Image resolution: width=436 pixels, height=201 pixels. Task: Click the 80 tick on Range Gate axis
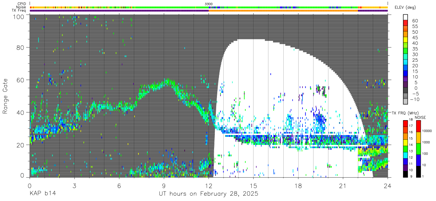coord(20,48)
